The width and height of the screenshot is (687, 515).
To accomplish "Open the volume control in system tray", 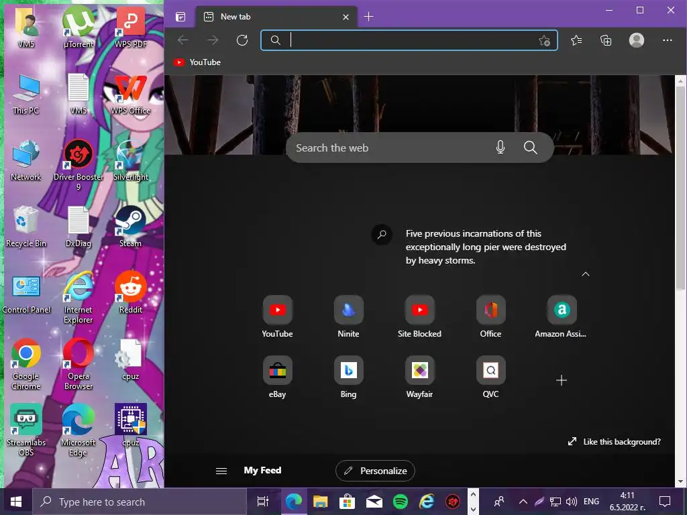I will pyautogui.click(x=572, y=502).
